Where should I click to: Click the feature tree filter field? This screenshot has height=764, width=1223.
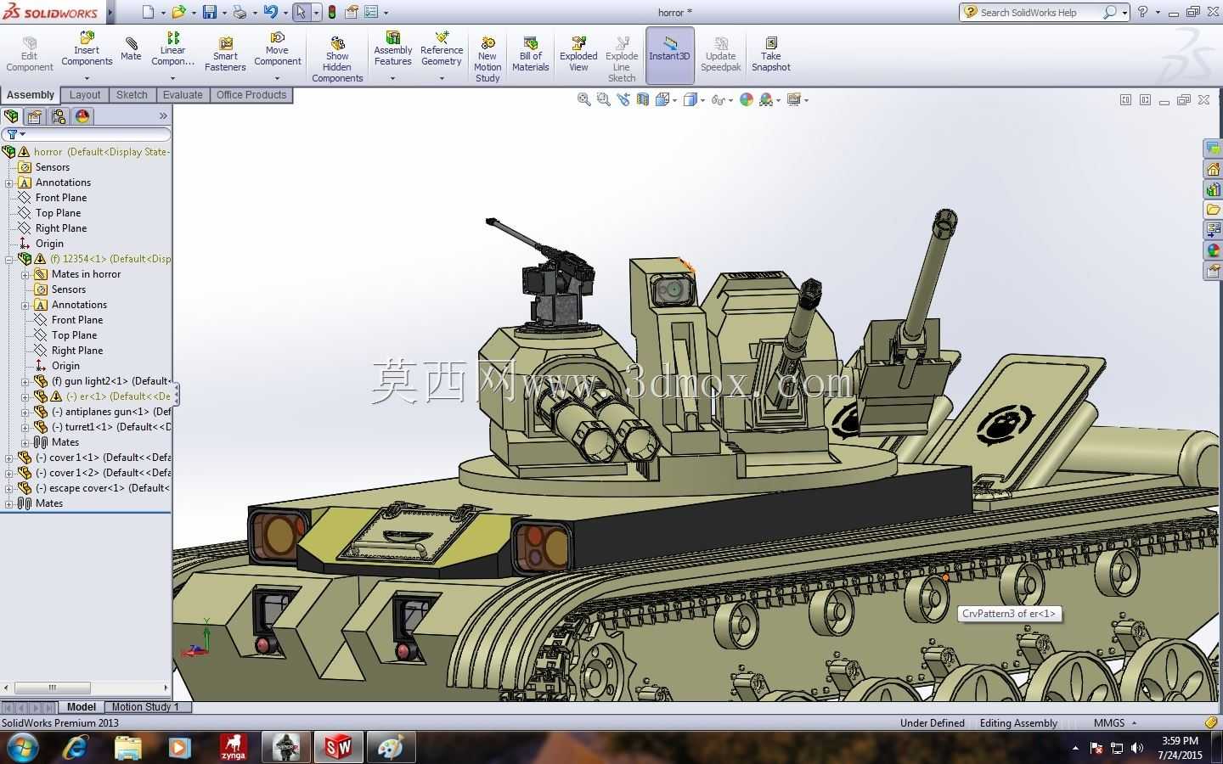[x=87, y=134]
